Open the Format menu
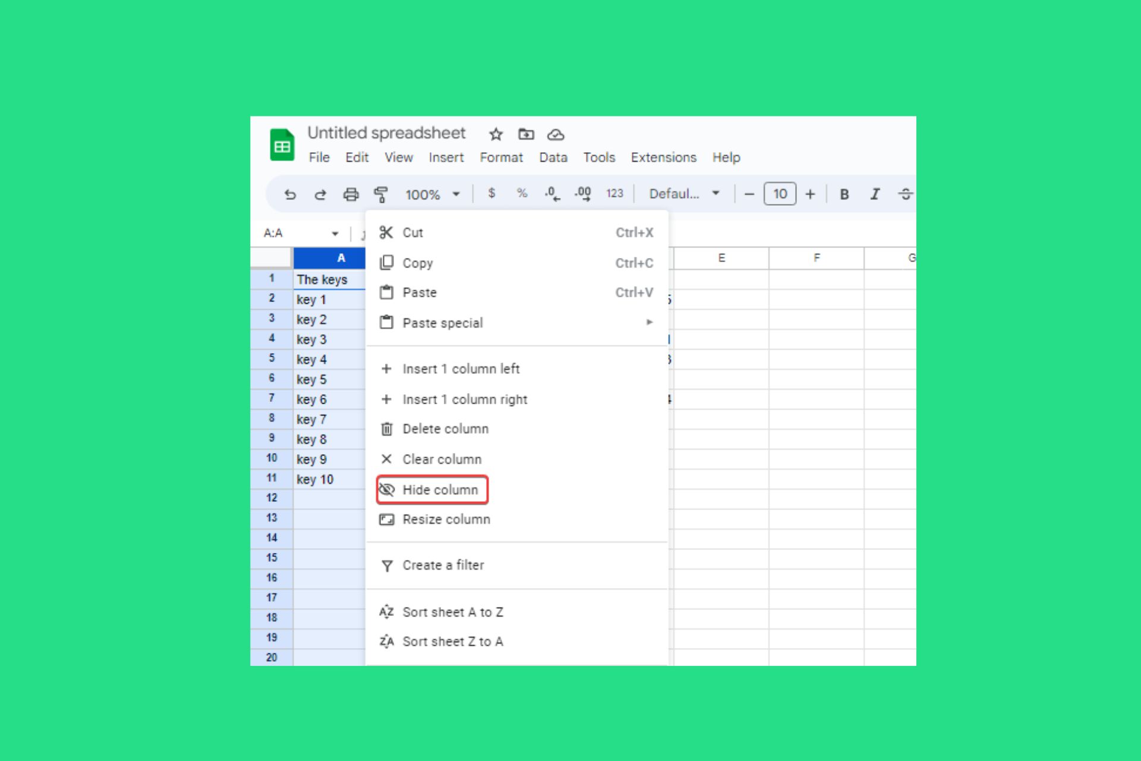Image resolution: width=1141 pixels, height=761 pixels. click(502, 158)
